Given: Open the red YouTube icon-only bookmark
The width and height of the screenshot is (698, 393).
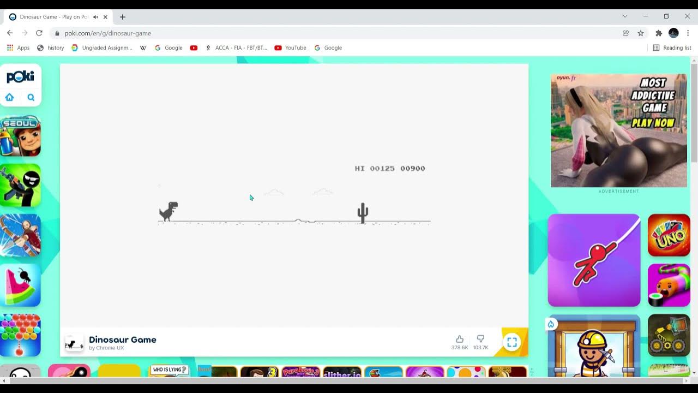Looking at the screenshot, I should click(x=194, y=48).
